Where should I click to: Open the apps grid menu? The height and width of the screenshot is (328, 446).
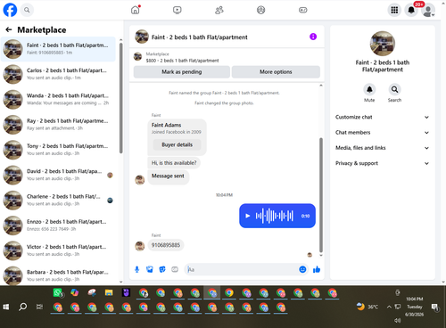394,10
